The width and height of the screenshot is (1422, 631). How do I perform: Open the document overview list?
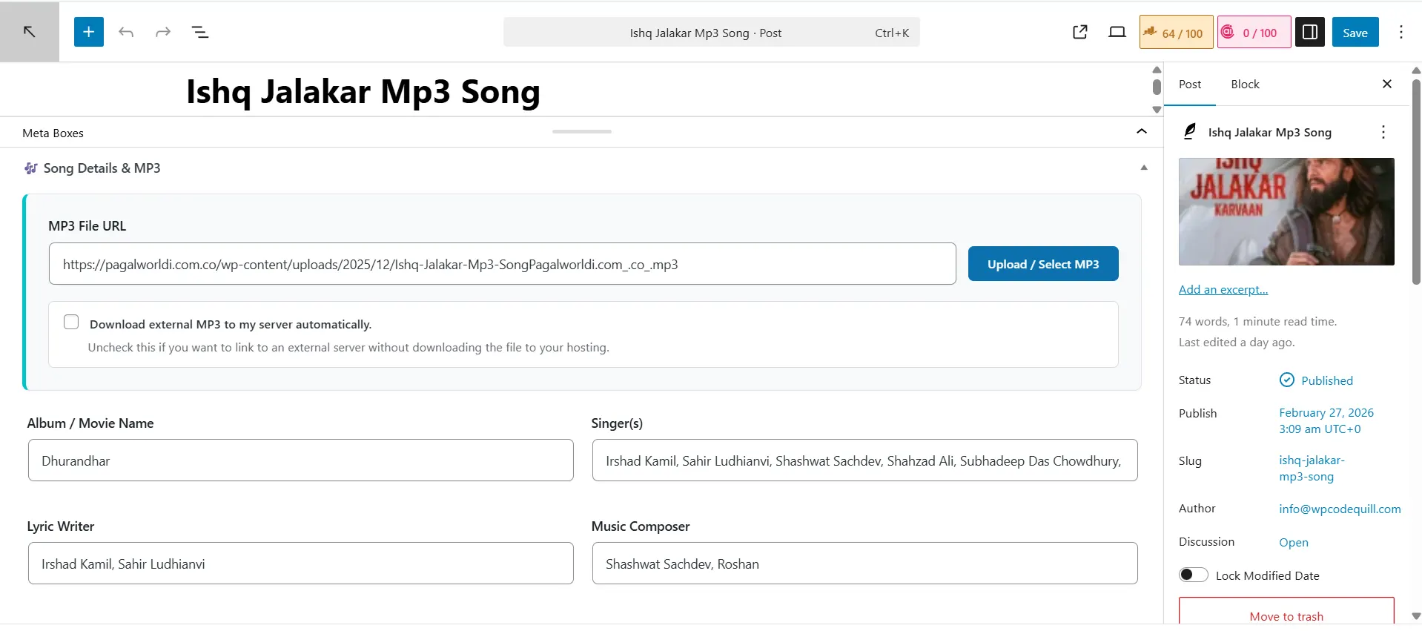point(200,32)
